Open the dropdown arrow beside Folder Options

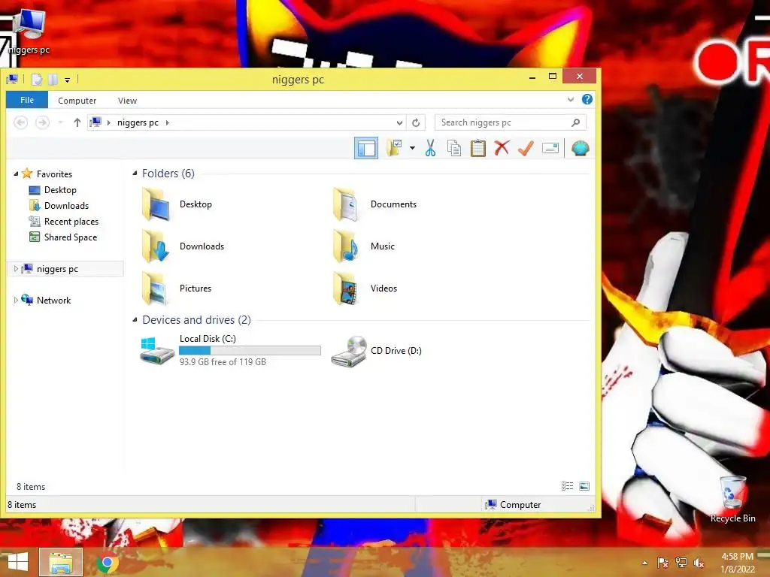(412, 148)
